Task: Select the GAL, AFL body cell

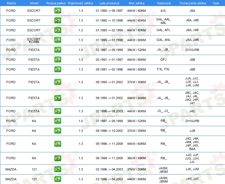Action: [163, 30]
